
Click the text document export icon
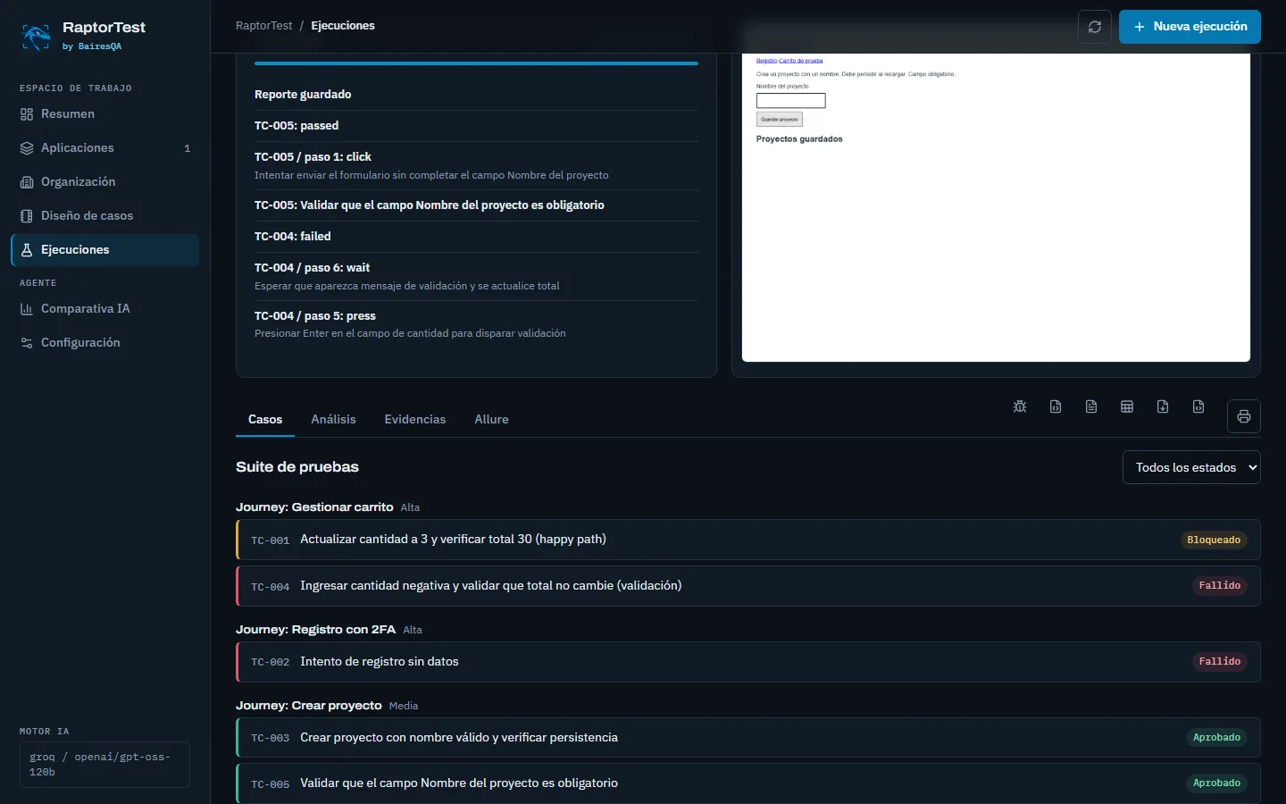(x=1091, y=406)
